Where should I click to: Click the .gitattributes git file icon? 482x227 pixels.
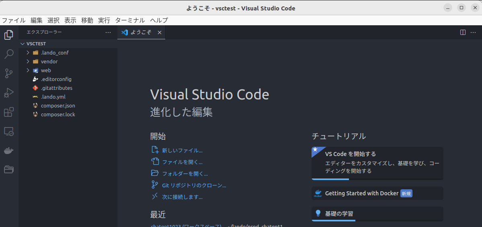pyautogui.click(x=35, y=88)
